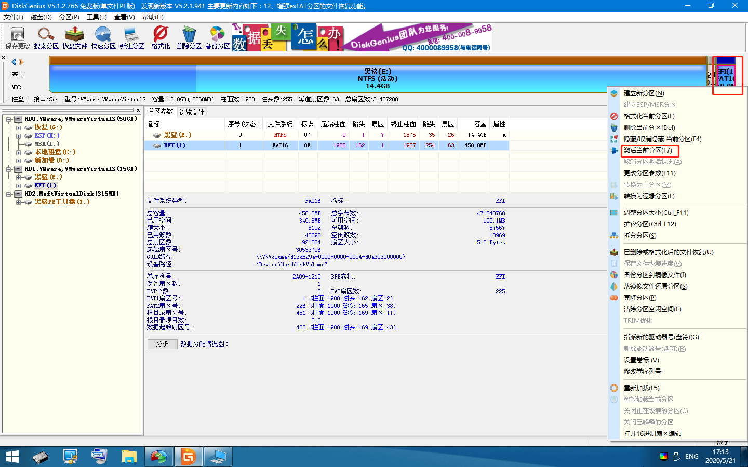The image size is (748, 467).
Task: Click the DiskGenius advertisement banner
Action: point(362,37)
